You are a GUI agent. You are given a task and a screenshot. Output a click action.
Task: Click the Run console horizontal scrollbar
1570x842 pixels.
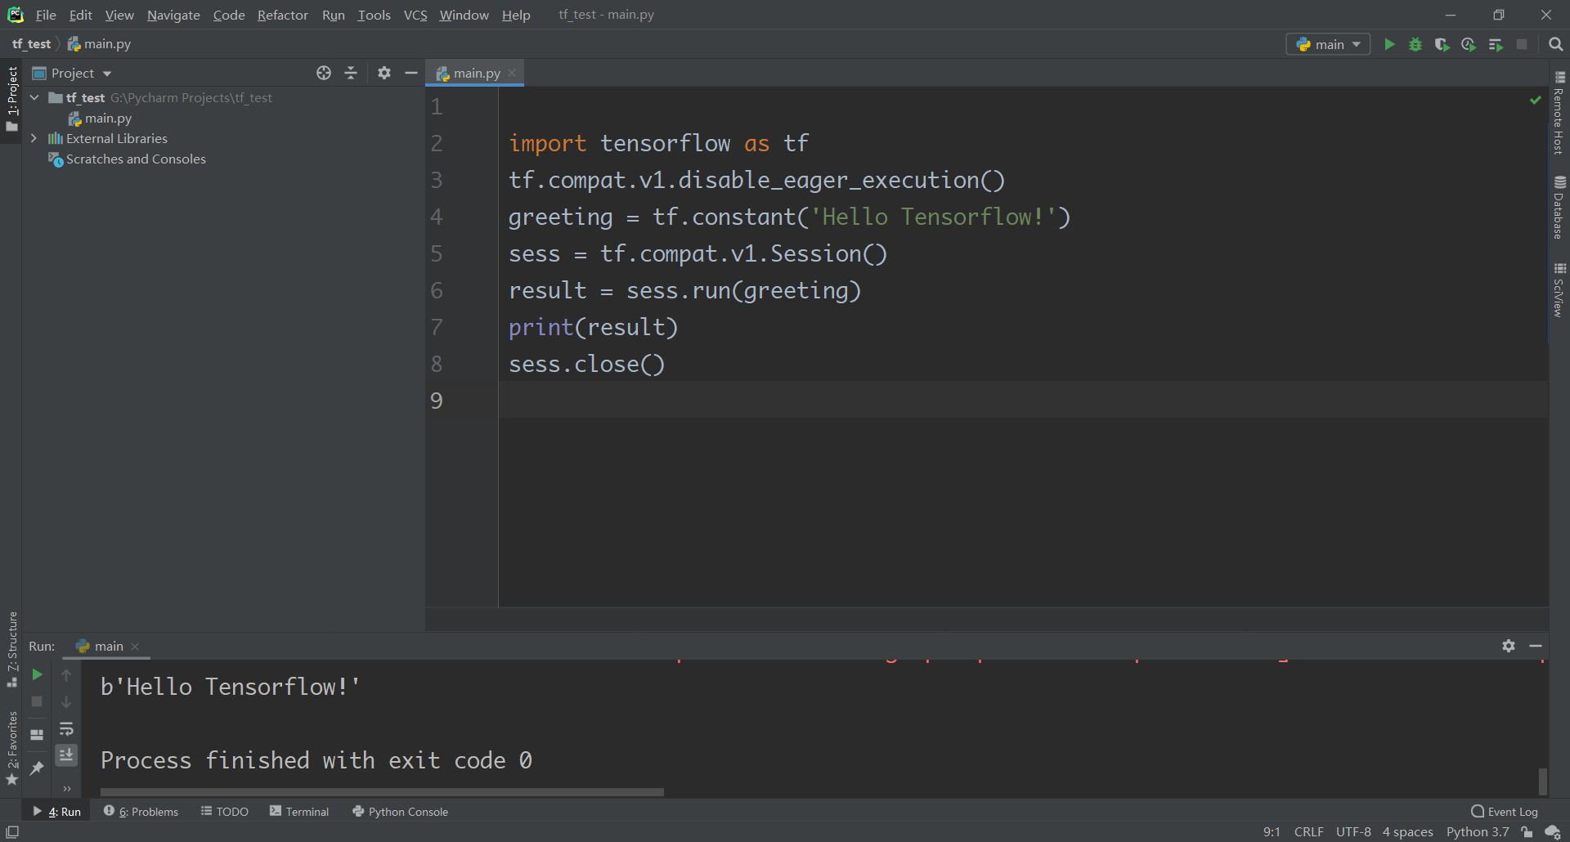click(x=382, y=791)
